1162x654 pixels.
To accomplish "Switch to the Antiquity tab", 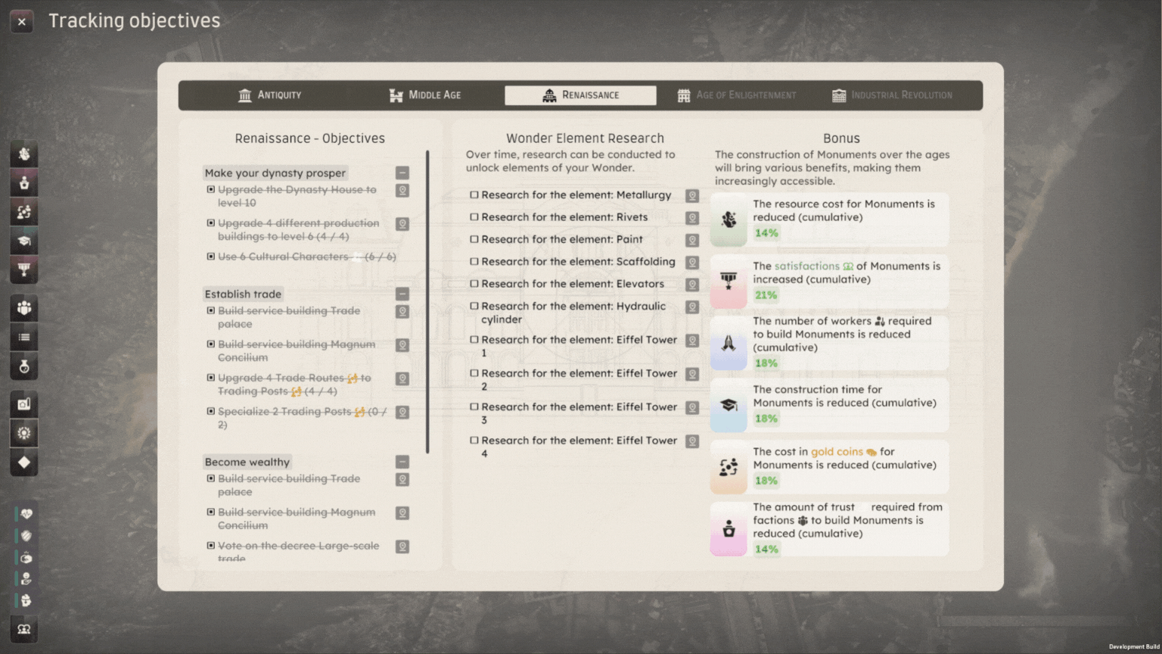I will point(270,95).
